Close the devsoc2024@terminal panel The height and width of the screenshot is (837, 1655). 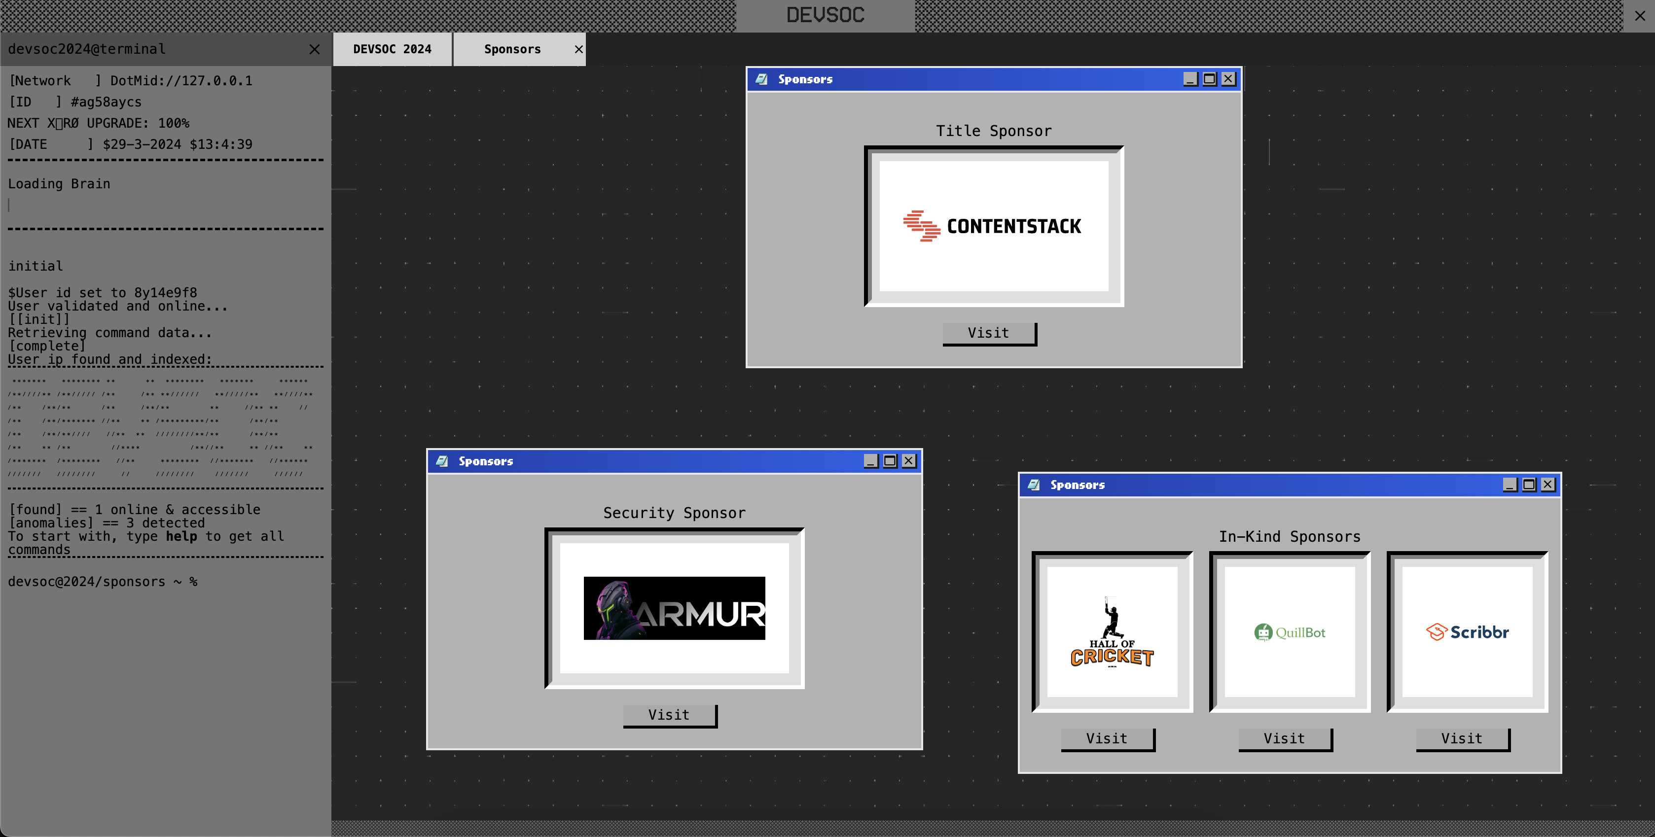314,49
